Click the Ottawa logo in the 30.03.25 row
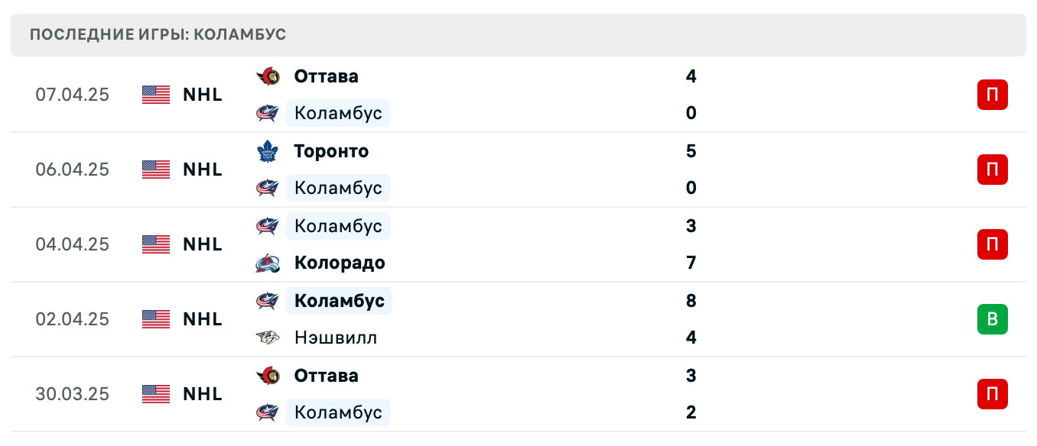Image resolution: width=1037 pixels, height=446 pixels. pos(267,375)
